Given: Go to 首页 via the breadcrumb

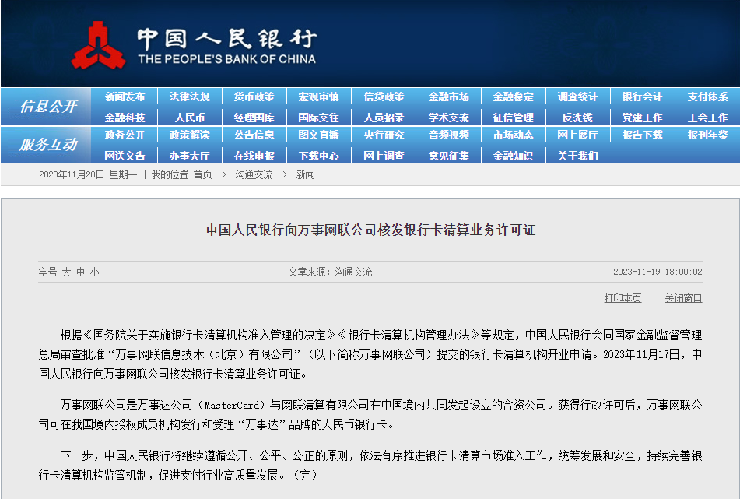Looking at the screenshot, I should point(202,175).
